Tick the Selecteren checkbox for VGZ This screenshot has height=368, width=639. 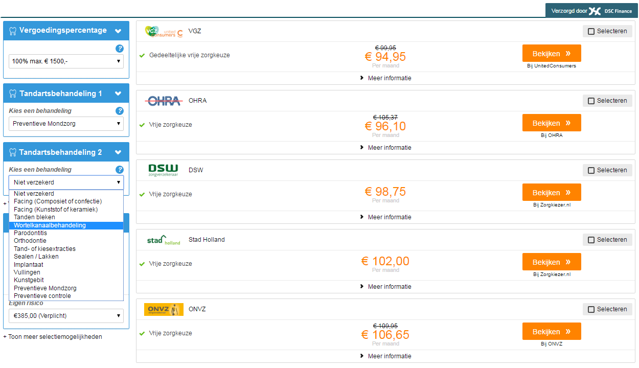click(x=591, y=31)
